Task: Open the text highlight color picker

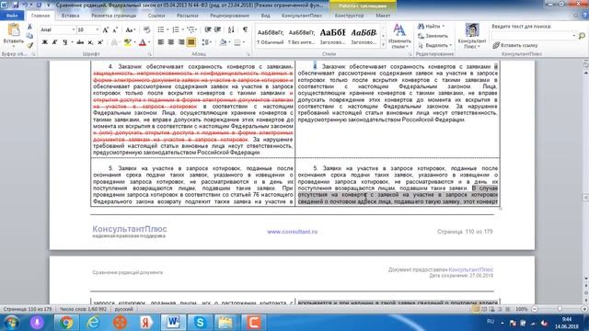Action: [129, 42]
